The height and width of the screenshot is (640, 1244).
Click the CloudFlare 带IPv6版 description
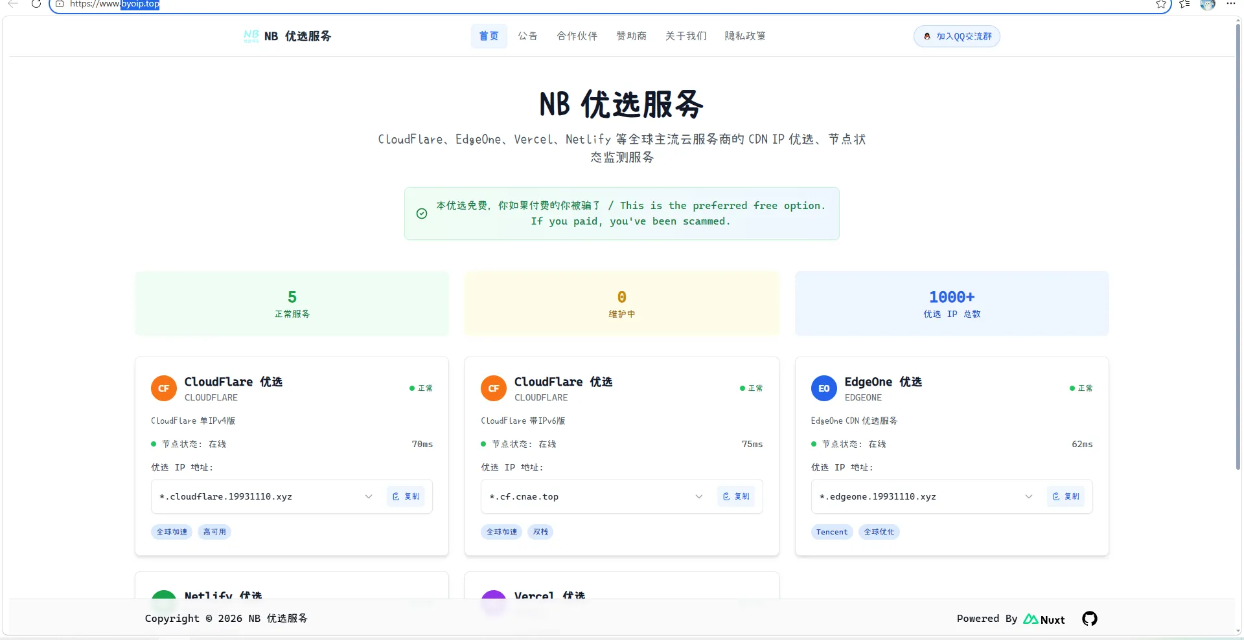(523, 421)
